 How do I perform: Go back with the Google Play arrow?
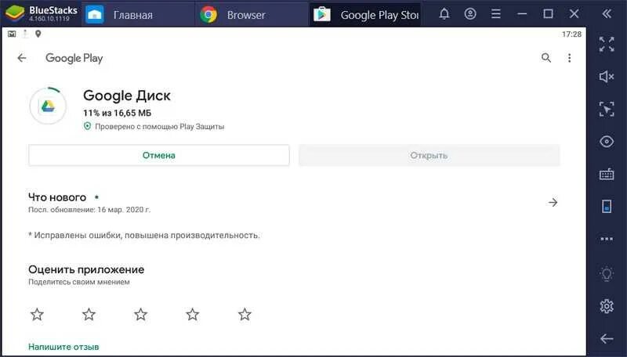click(x=22, y=58)
